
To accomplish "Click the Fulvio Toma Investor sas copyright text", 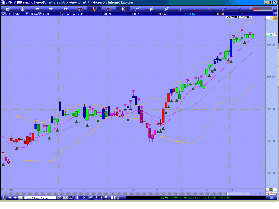I will click(195, 198).
